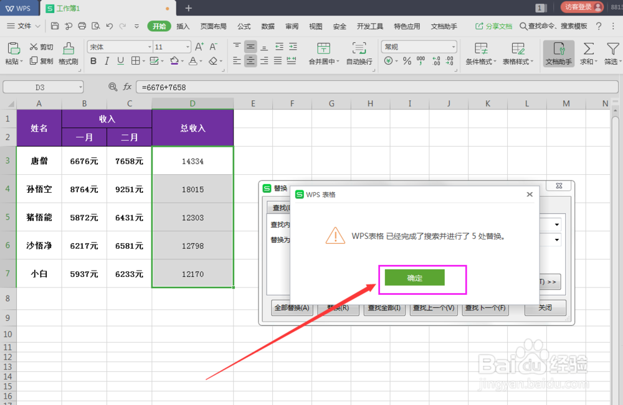Click 全部替换(A) in Replace dialog

[292, 308]
